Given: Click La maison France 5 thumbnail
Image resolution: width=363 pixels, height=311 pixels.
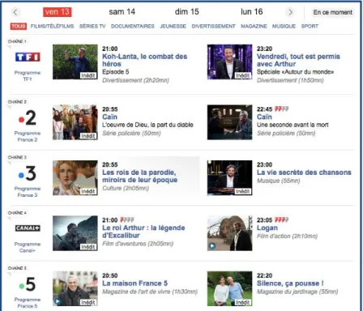Looking at the screenshot, I should (x=75, y=288).
